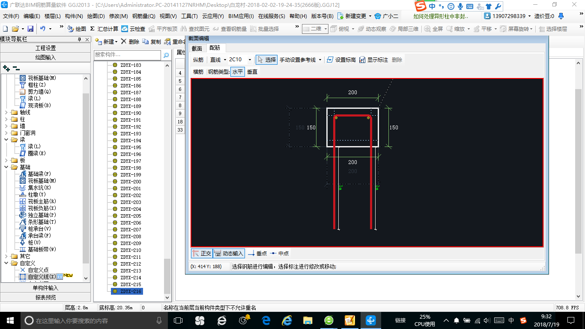
Task: Switch to the 截面 tab
Action: [197, 48]
